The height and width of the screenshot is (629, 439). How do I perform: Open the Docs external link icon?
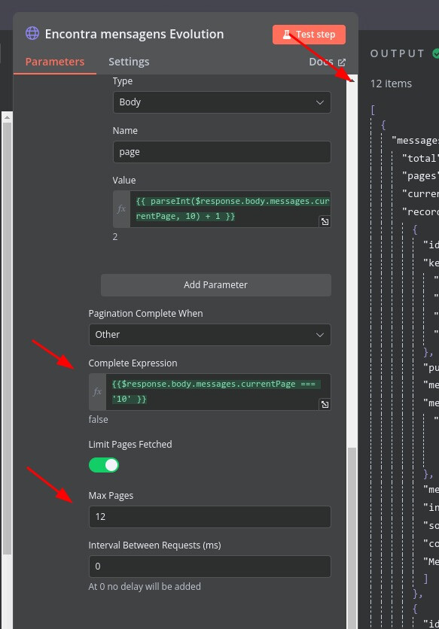point(341,62)
